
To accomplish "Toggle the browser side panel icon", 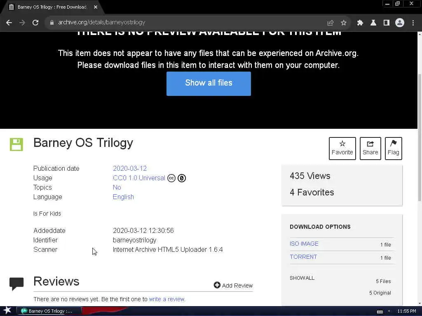I will [x=387, y=23].
